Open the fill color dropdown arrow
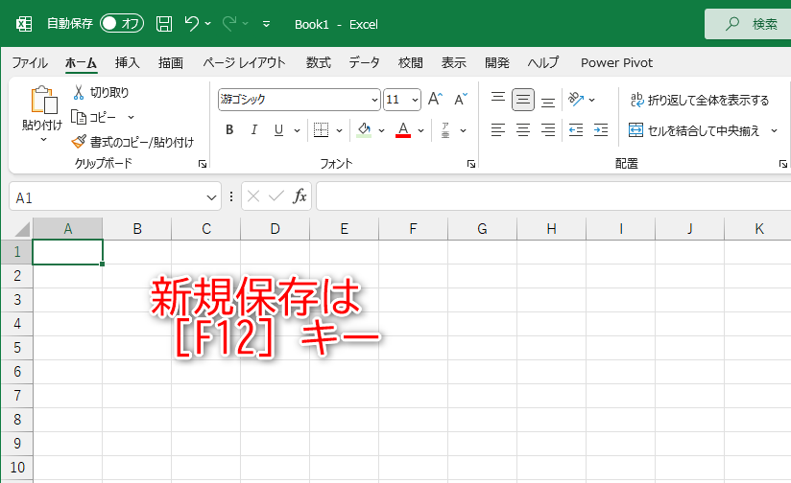 click(x=382, y=130)
